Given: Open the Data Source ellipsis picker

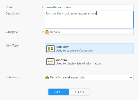Looking at the screenshot, I should click(x=131, y=77).
